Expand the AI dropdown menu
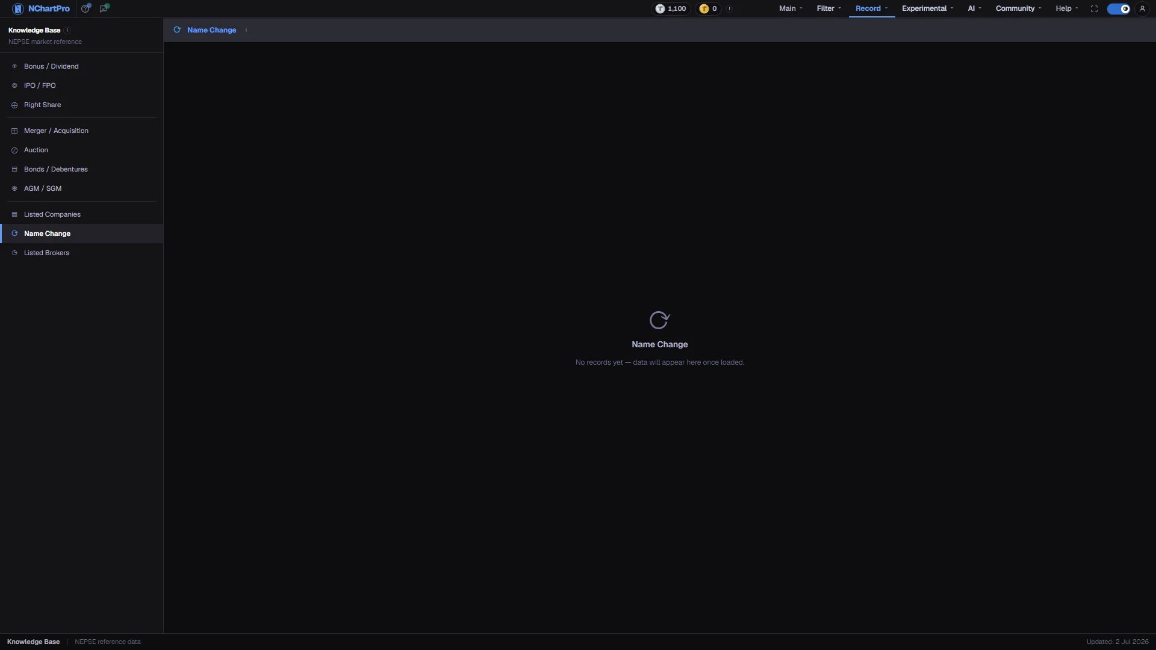Image resolution: width=1156 pixels, height=650 pixels. tap(975, 8)
